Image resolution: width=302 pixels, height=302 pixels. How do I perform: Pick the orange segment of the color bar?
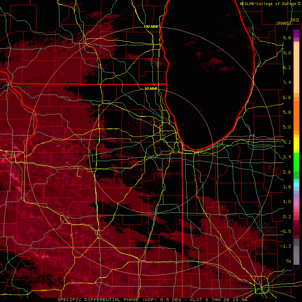[296, 115]
